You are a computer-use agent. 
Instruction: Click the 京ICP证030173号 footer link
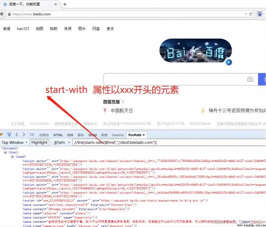click(x=171, y=124)
